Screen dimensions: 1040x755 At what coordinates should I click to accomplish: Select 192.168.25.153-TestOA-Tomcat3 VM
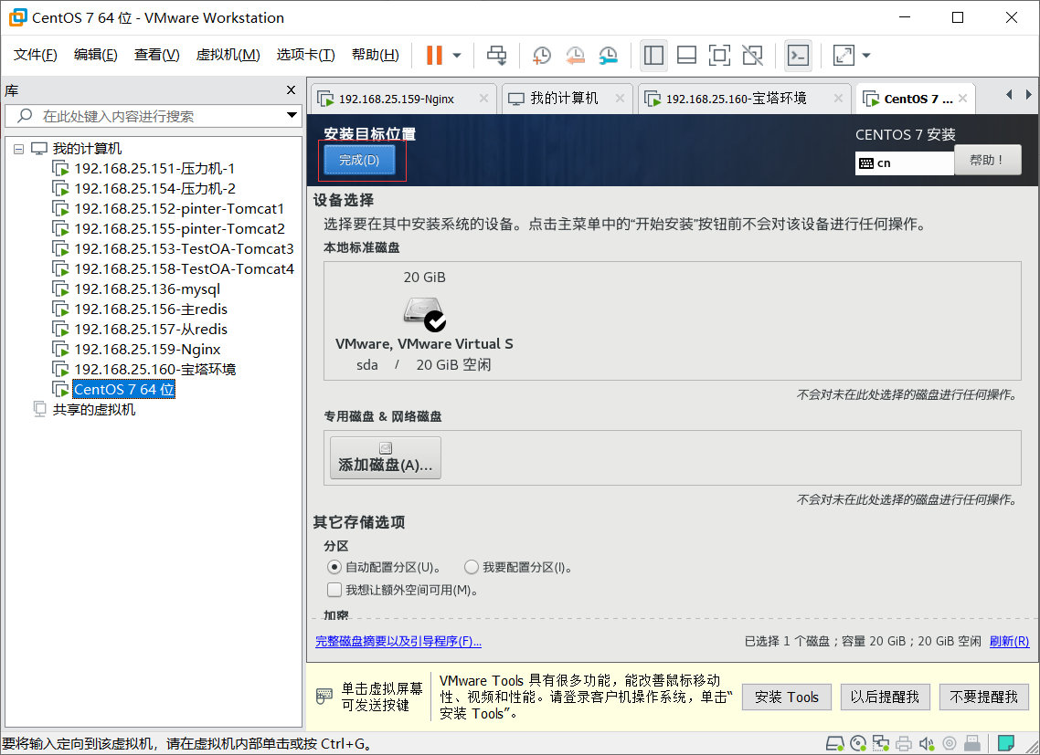click(184, 248)
